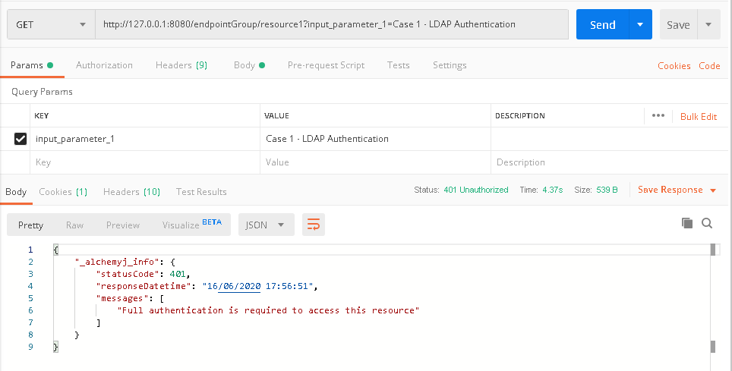Image resolution: width=732 pixels, height=371 pixels.
Task: Switch to the Authorization tab
Action: [104, 65]
